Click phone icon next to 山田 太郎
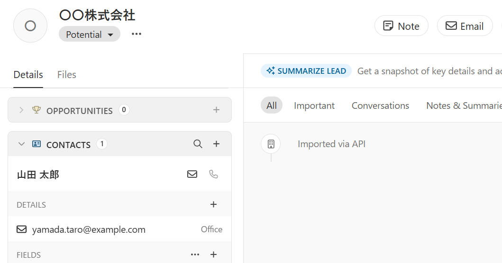The height and width of the screenshot is (263, 502). point(214,174)
